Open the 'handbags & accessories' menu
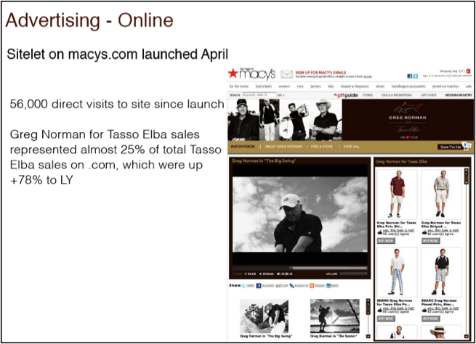This screenshot has height=344, width=476. (x=408, y=86)
